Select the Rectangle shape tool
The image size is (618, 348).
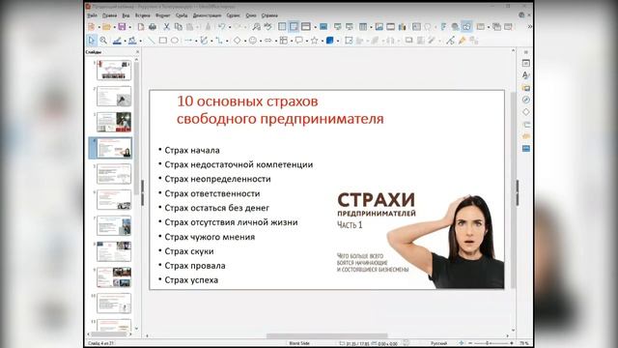tap(163, 41)
